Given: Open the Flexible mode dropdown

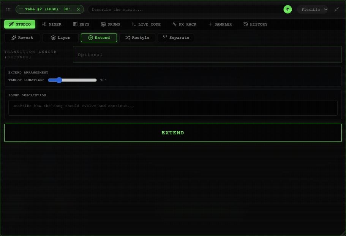Looking at the screenshot, I should (x=313, y=10).
